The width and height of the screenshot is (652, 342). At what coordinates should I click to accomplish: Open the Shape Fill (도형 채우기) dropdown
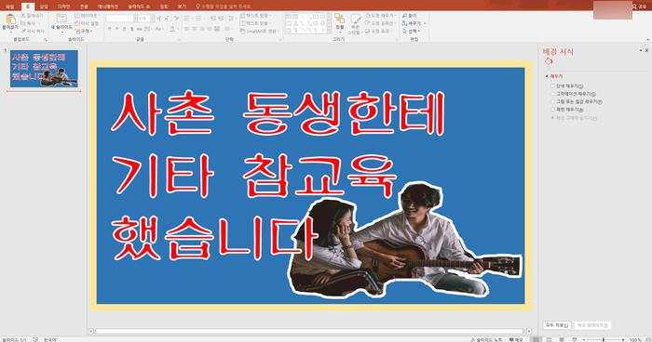click(x=381, y=16)
